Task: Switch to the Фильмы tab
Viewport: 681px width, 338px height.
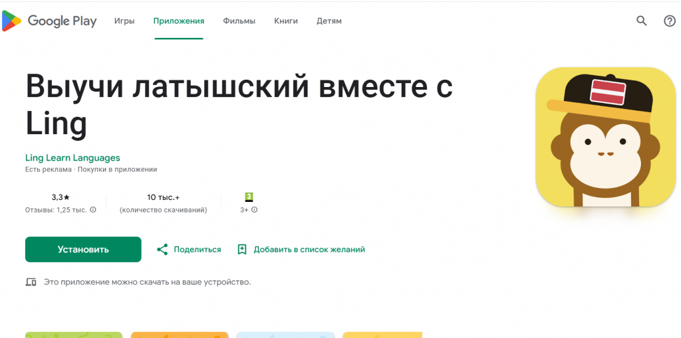Action: [x=239, y=21]
